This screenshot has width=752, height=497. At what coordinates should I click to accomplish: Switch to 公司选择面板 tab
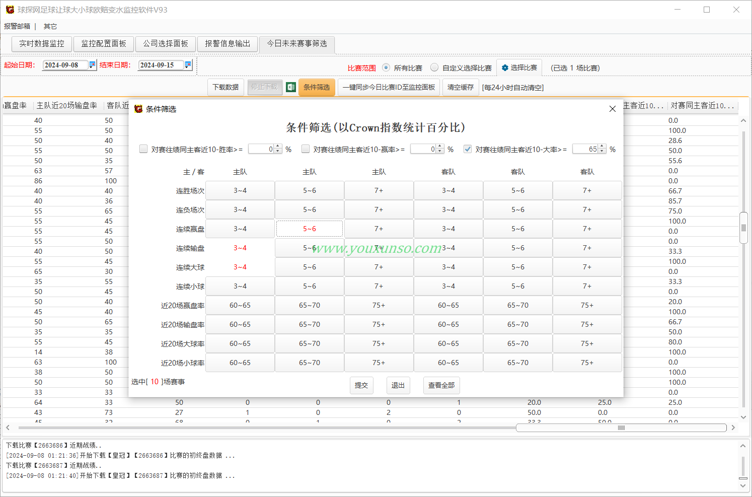click(166, 44)
